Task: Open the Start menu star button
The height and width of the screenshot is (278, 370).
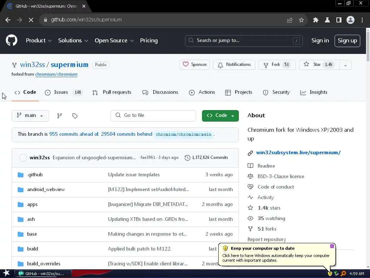Action: click(x=7, y=273)
